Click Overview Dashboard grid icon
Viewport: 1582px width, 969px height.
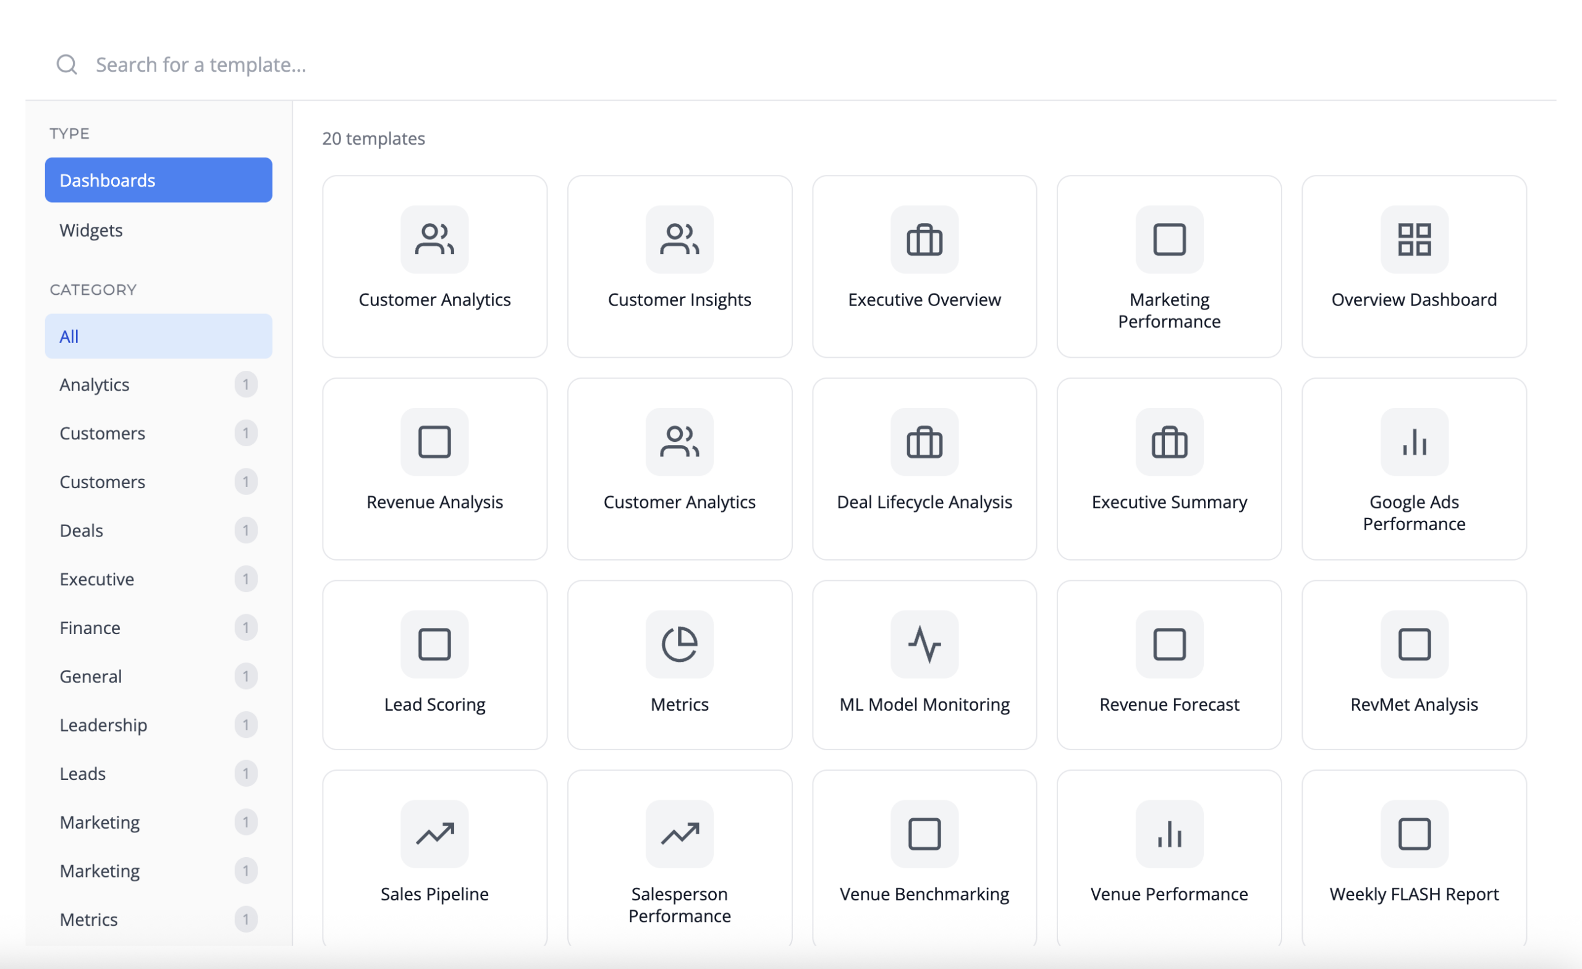pos(1414,240)
